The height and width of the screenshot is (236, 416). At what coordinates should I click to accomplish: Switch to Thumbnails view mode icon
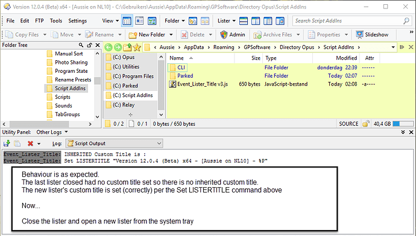(152, 20)
